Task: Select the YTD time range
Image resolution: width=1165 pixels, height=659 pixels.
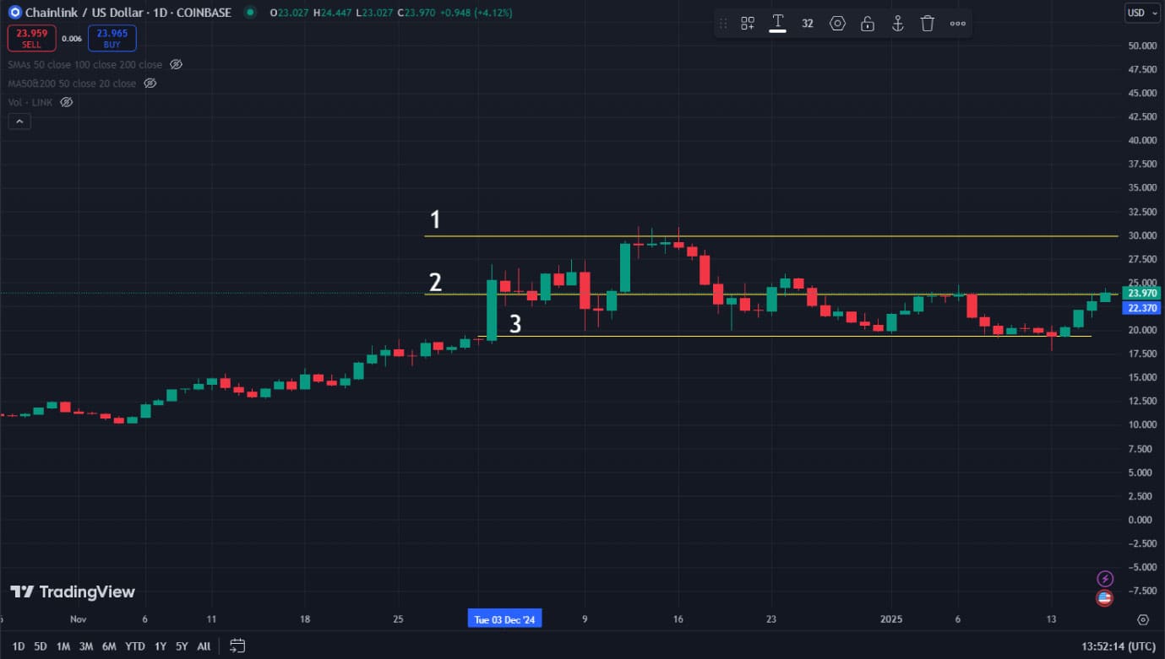Action: (x=135, y=646)
